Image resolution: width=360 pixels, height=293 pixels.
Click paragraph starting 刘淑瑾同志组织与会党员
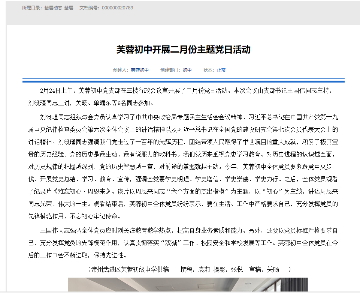pos(183,167)
